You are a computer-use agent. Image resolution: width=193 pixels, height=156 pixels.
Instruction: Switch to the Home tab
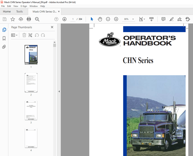point(7,12)
